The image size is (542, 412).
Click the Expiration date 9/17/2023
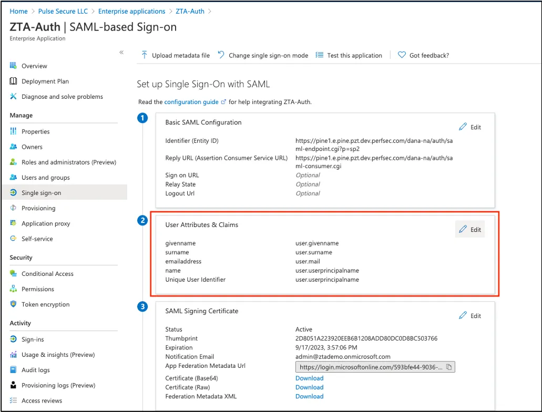click(326, 347)
